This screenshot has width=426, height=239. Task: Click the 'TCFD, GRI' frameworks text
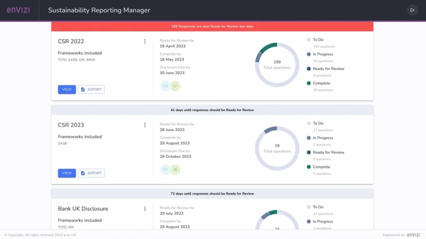[66, 227]
